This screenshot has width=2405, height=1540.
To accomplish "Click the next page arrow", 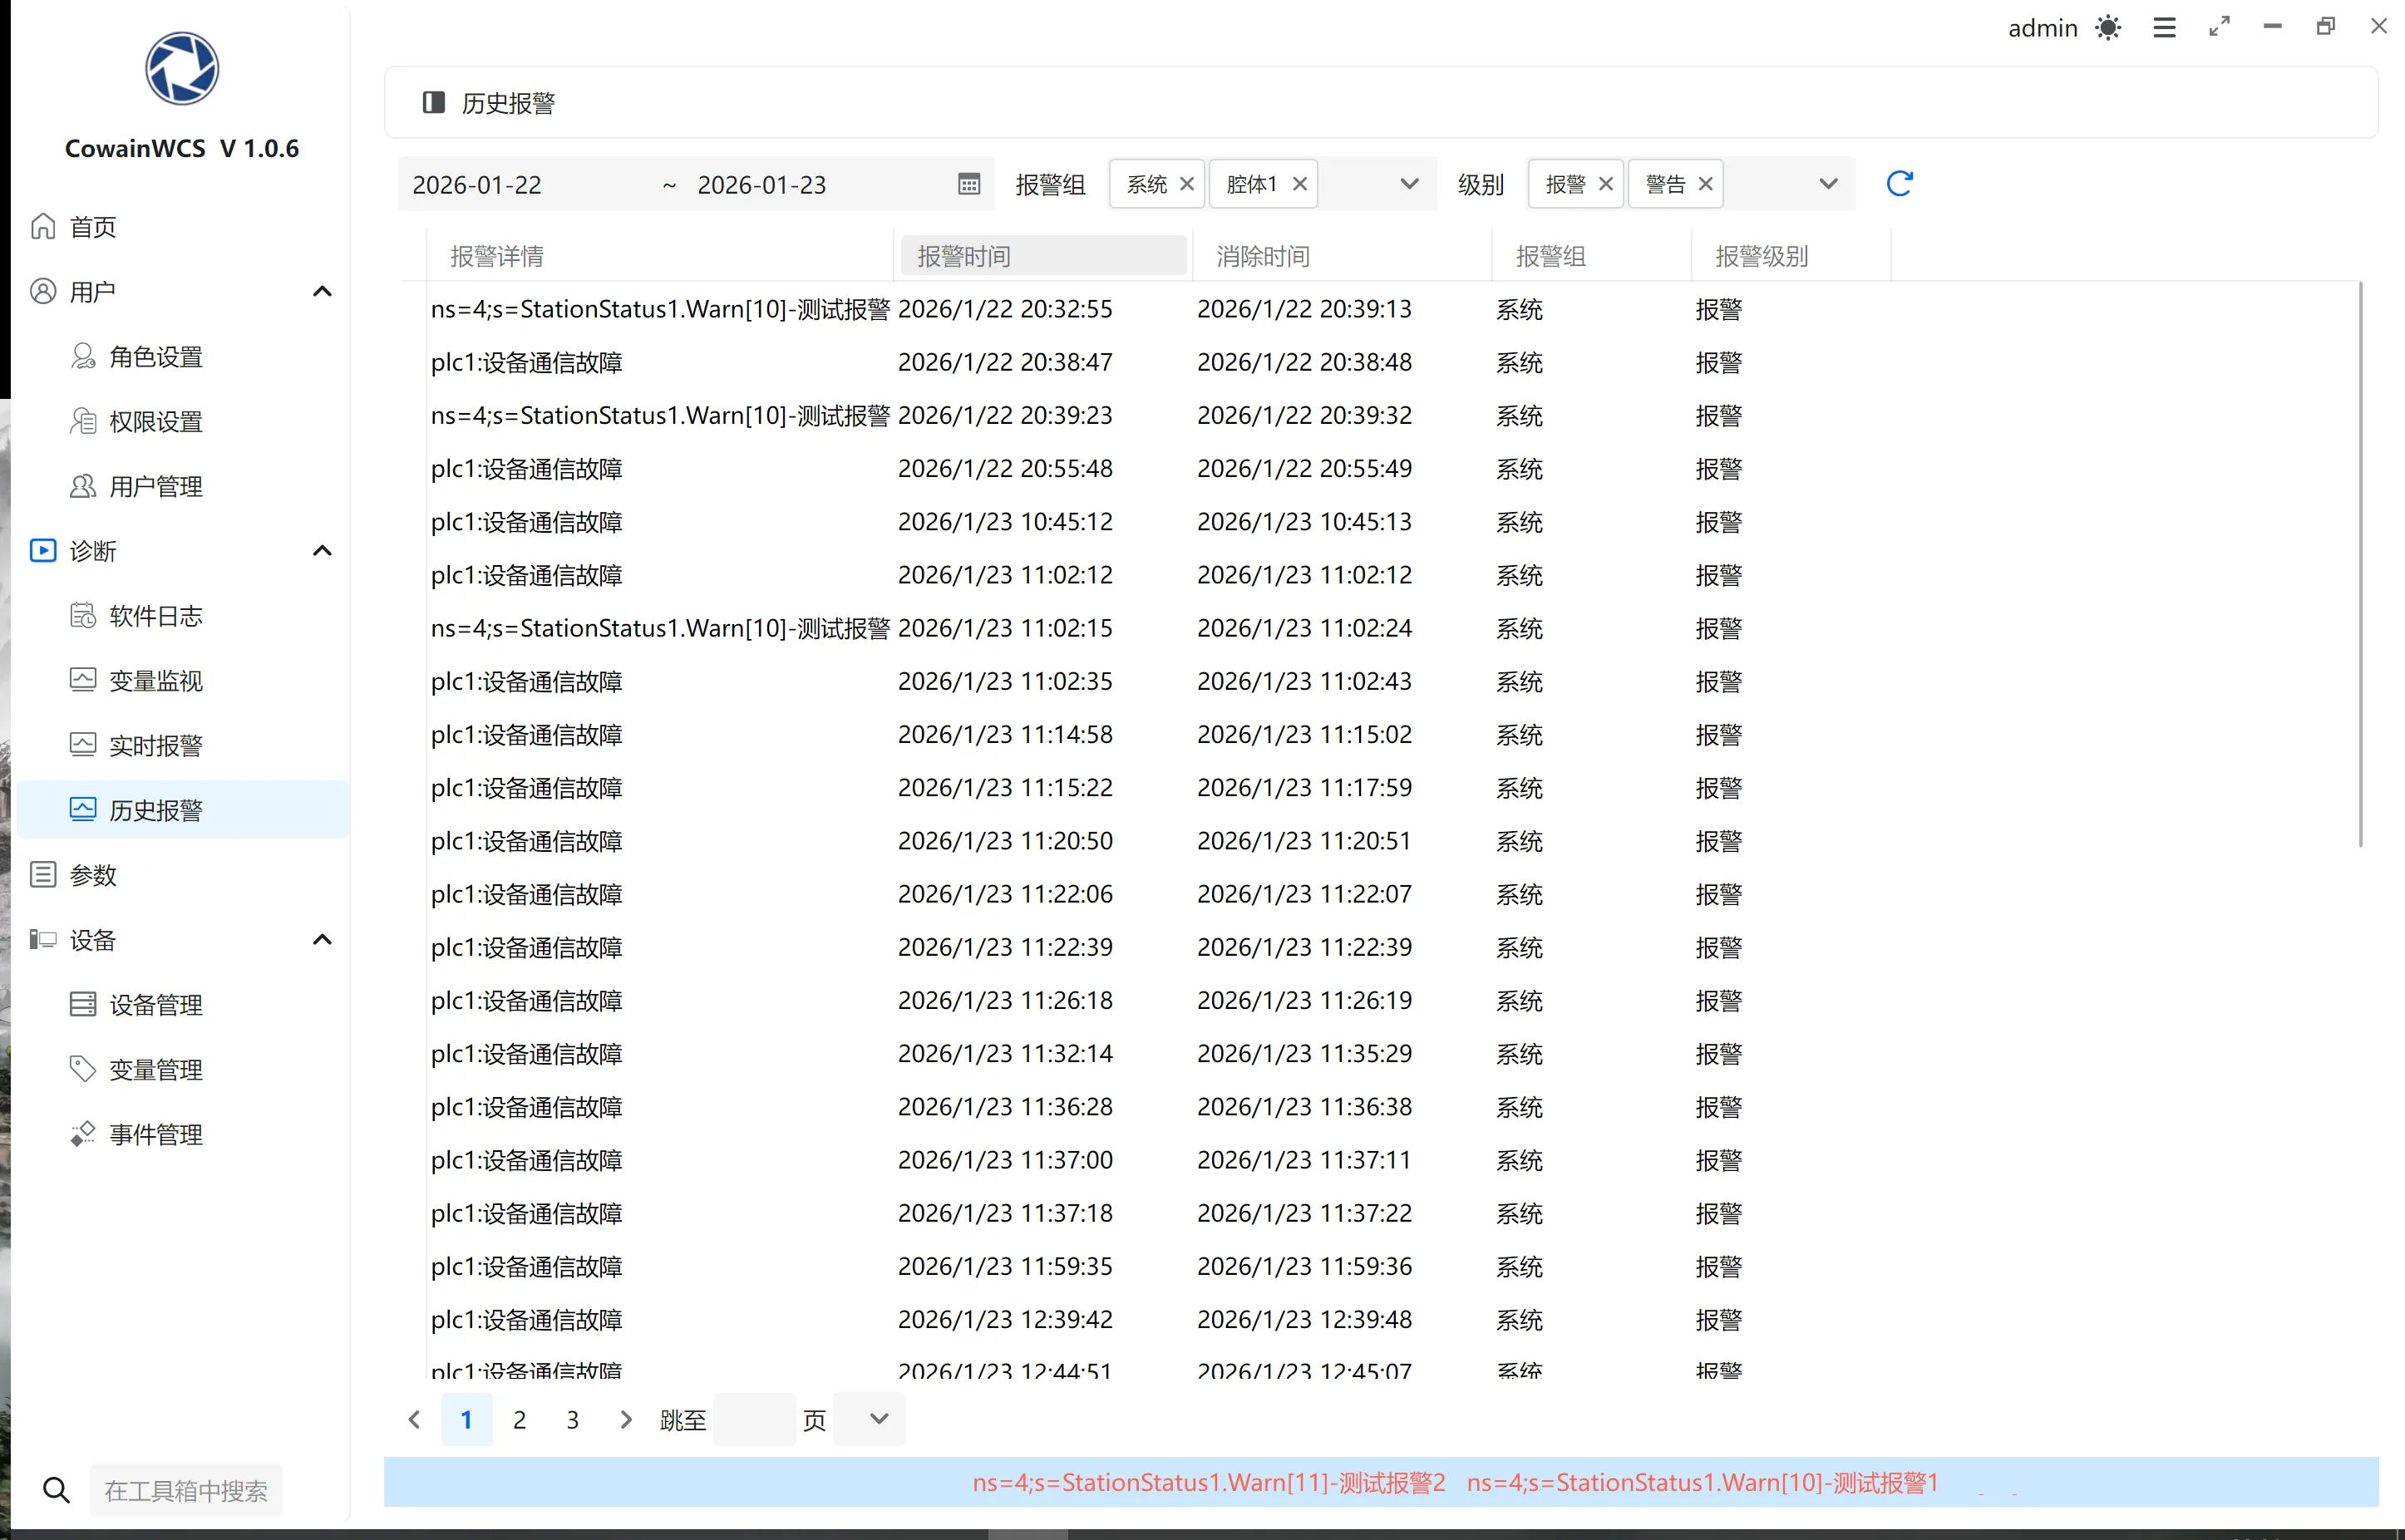I will (626, 1420).
